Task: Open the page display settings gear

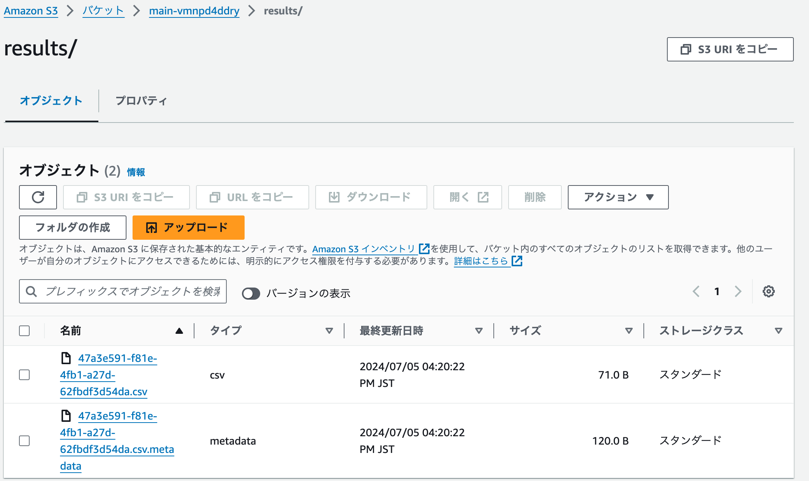Action: (768, 291)
